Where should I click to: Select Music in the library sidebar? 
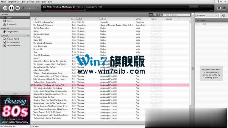click(x=15, y=18)
